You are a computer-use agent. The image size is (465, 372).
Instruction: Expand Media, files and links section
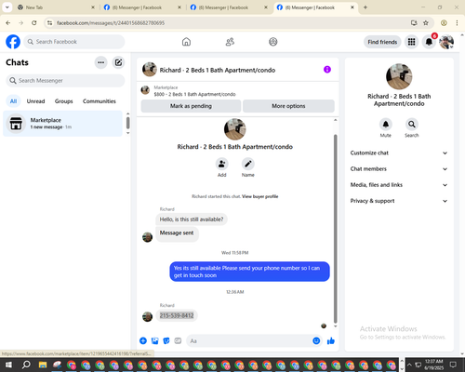(x=399, y=185)
